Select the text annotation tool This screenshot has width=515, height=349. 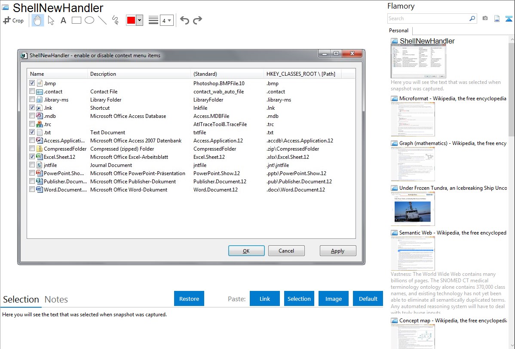click(x=63, y=20)
